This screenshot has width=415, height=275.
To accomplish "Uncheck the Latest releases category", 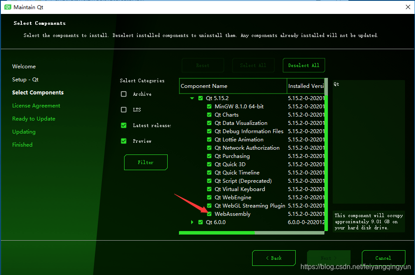I will (x=124, y=125).
